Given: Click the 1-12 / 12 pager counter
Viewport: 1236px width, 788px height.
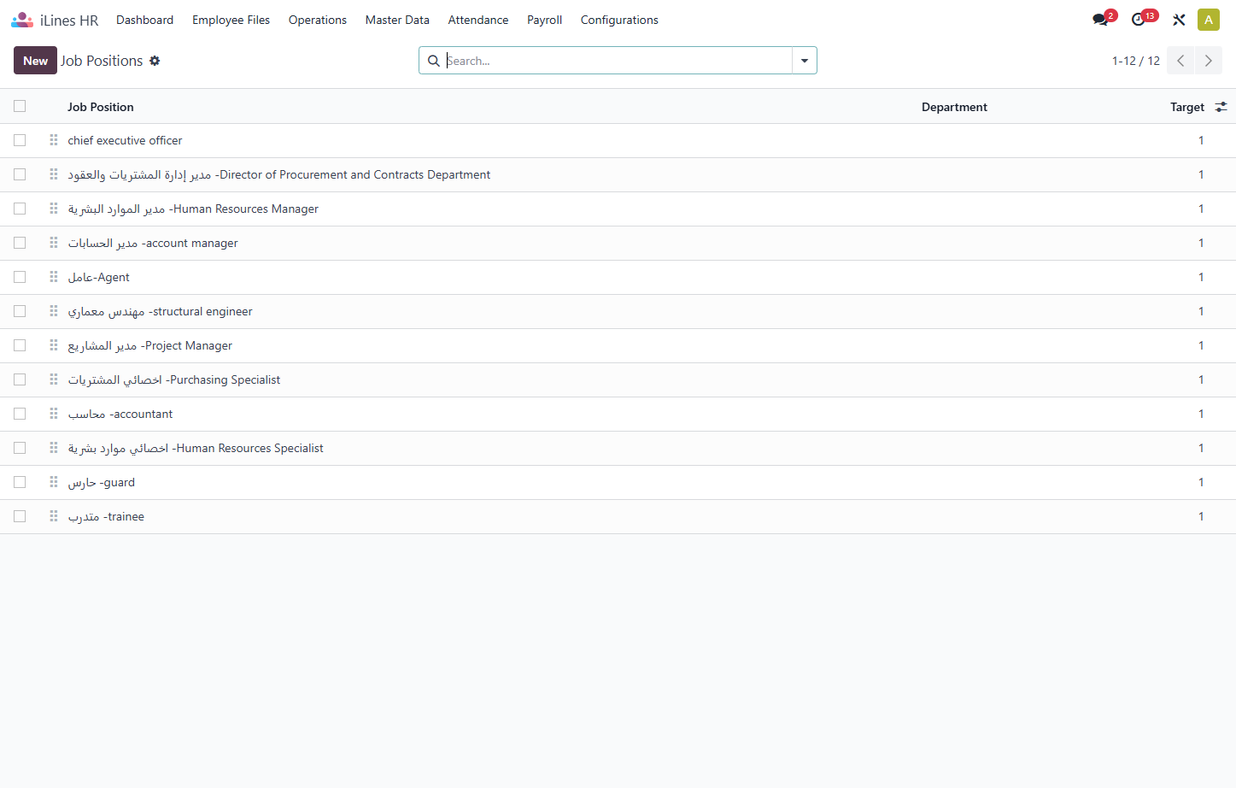Looking at the screenshot, I should pyautogui.click(x=1136, y=61).
